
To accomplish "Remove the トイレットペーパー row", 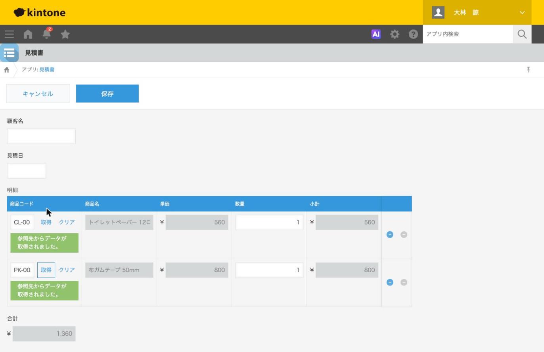I will 404,234.
